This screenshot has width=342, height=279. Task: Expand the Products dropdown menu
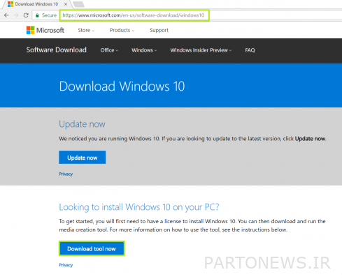[x=122, y=30]
